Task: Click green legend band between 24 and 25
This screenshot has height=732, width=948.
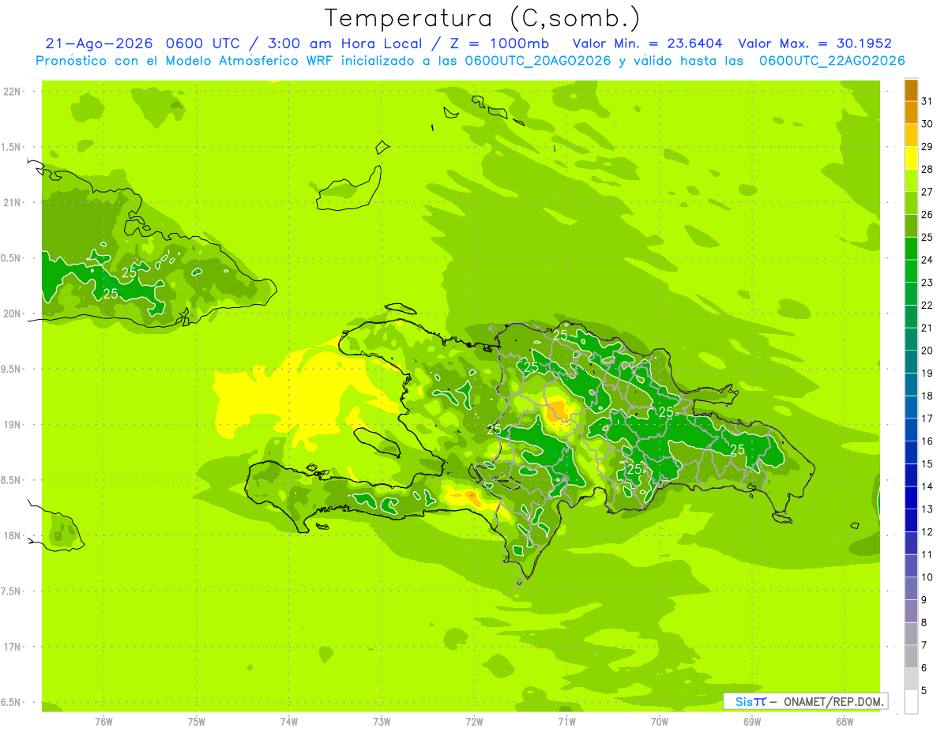Action: 911,249
